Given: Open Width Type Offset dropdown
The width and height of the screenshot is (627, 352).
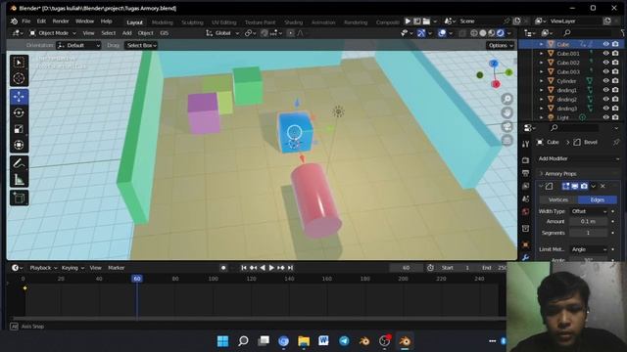Looking at the screenshot, I should [x=589, y=211].
